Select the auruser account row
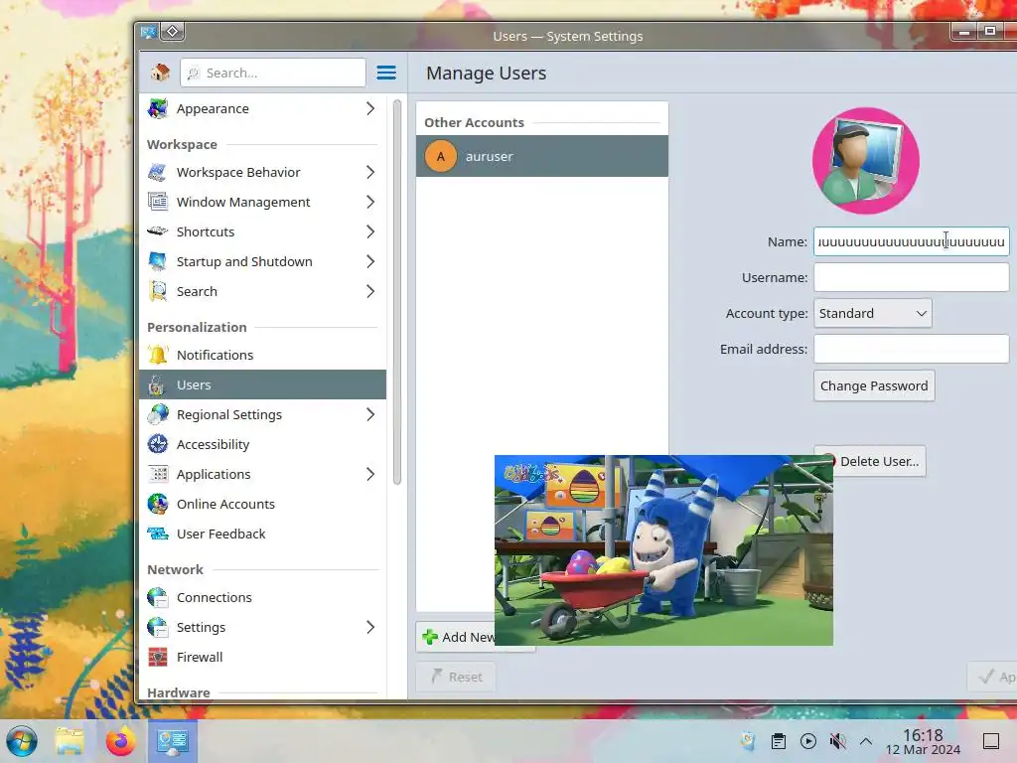 click(x=542, y=156)
